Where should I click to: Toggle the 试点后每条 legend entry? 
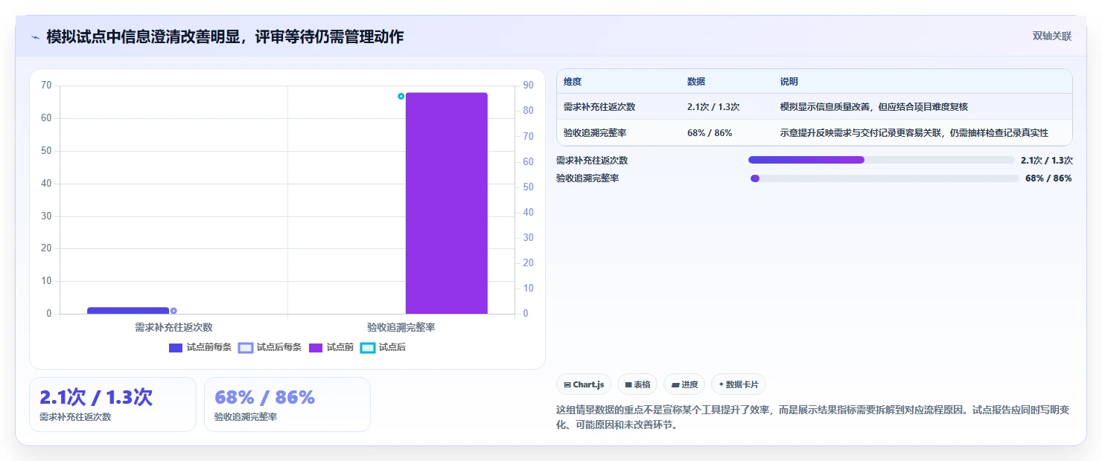tap(270, 347)
